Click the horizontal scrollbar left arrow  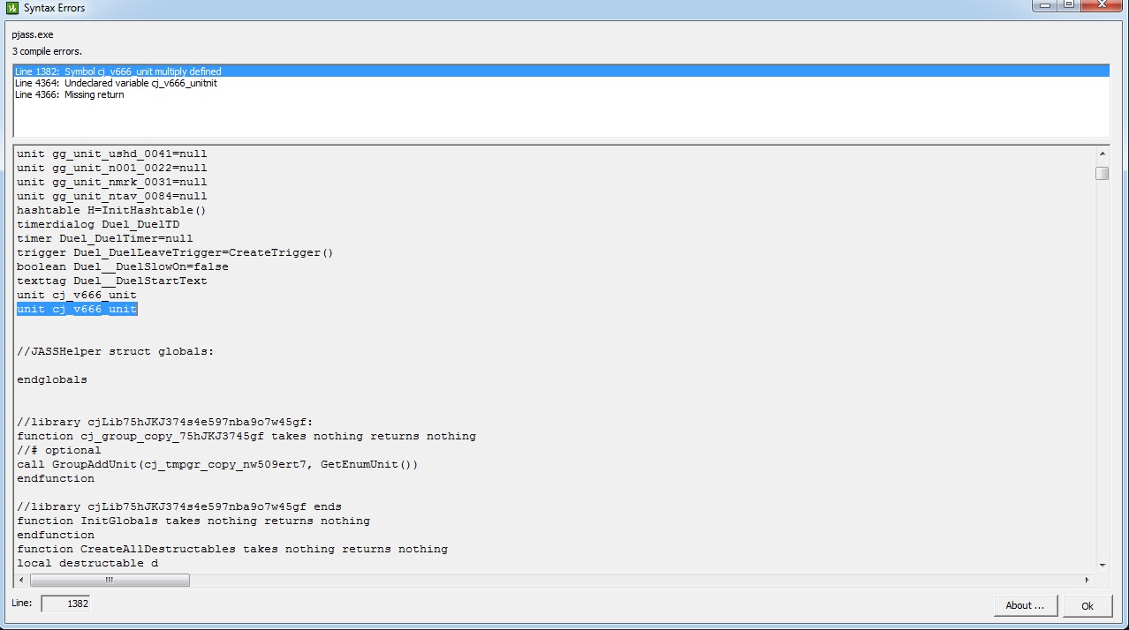click(22, 580)
